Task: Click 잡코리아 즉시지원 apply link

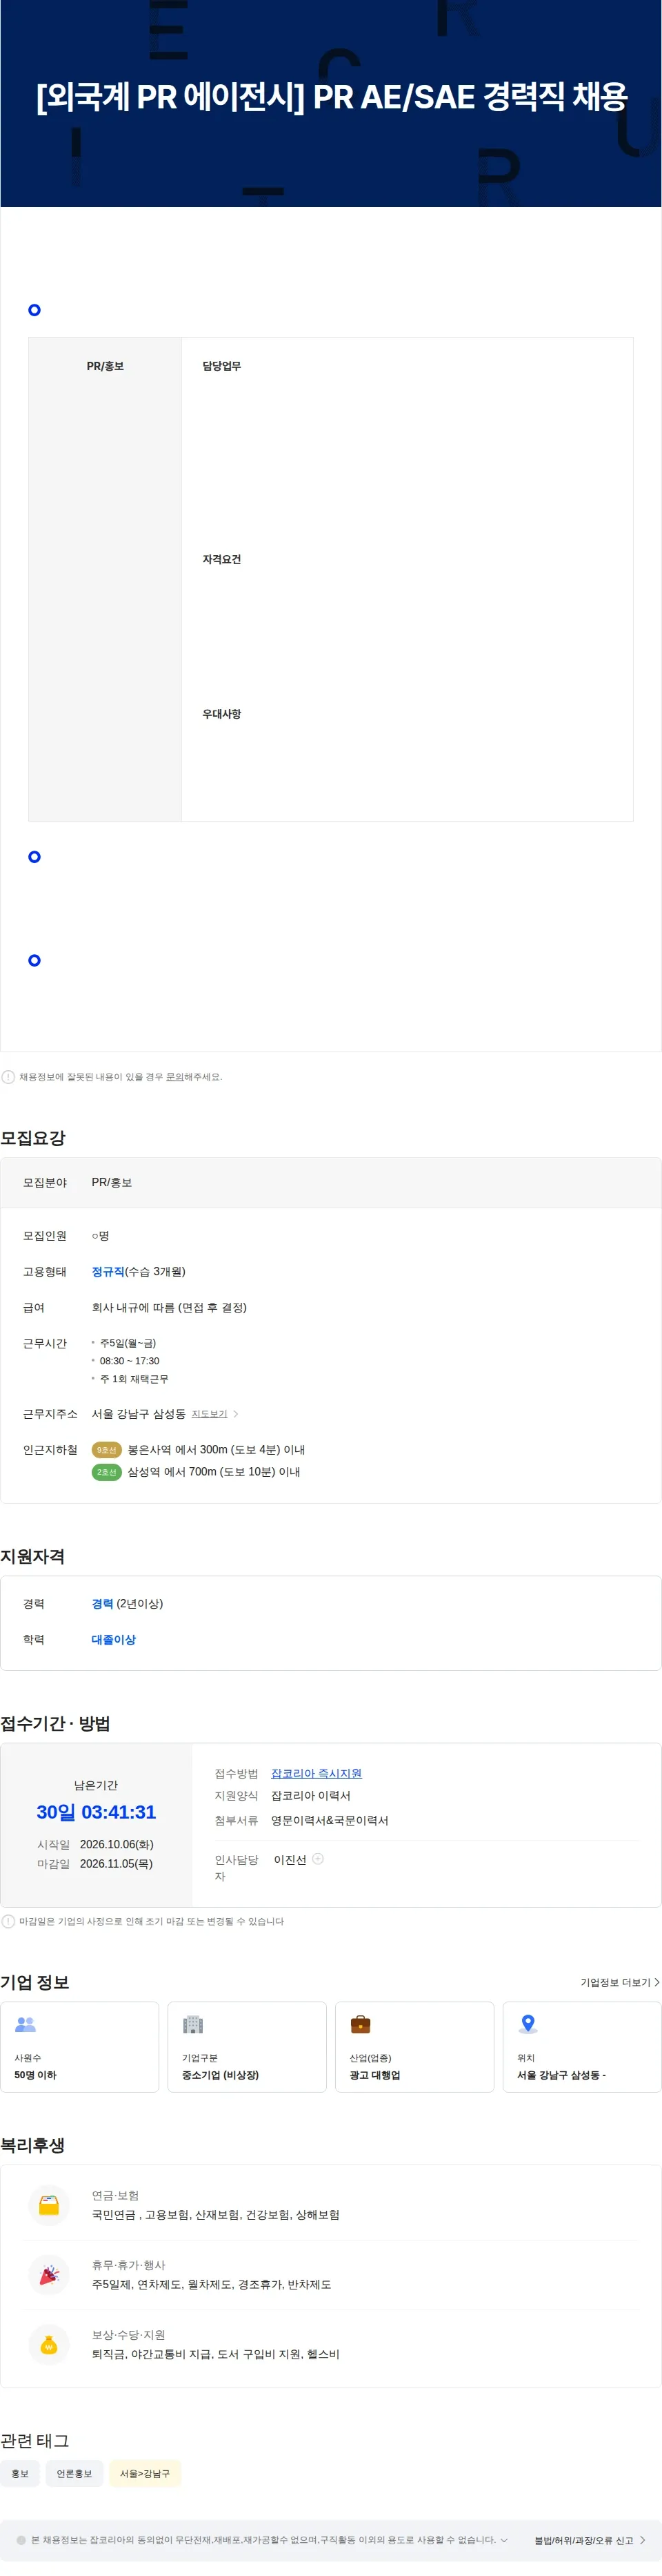Action: pyautogui.click(x=317, y=1773)
